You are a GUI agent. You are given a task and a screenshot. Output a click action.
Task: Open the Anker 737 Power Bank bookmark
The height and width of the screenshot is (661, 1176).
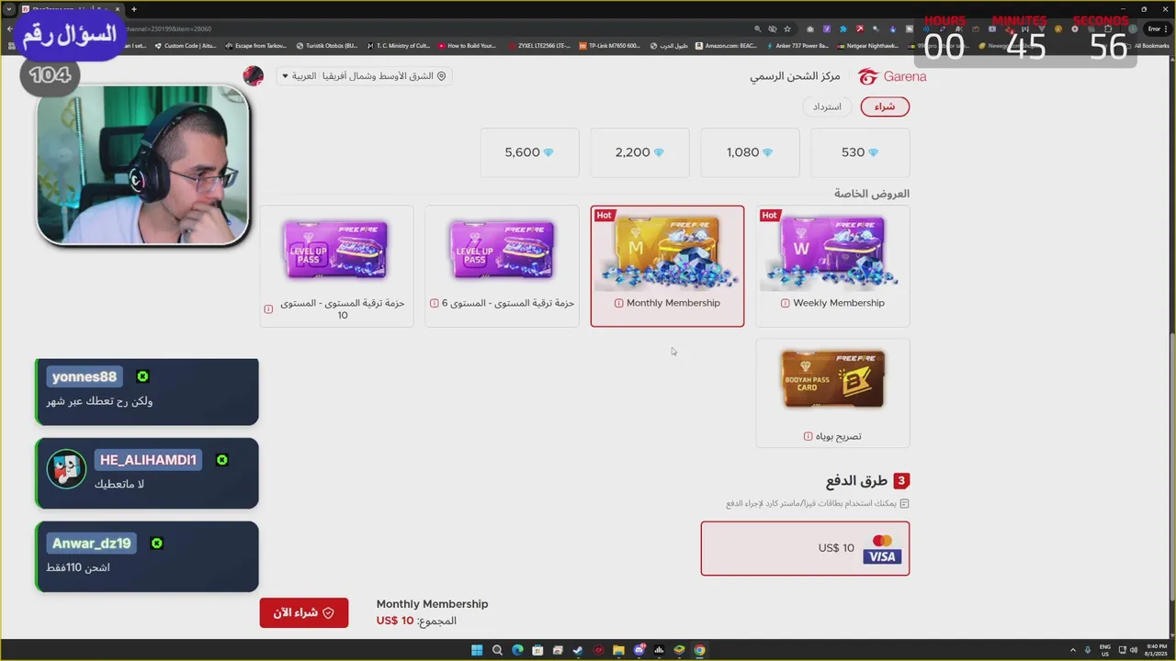click(x=797, y=45)
